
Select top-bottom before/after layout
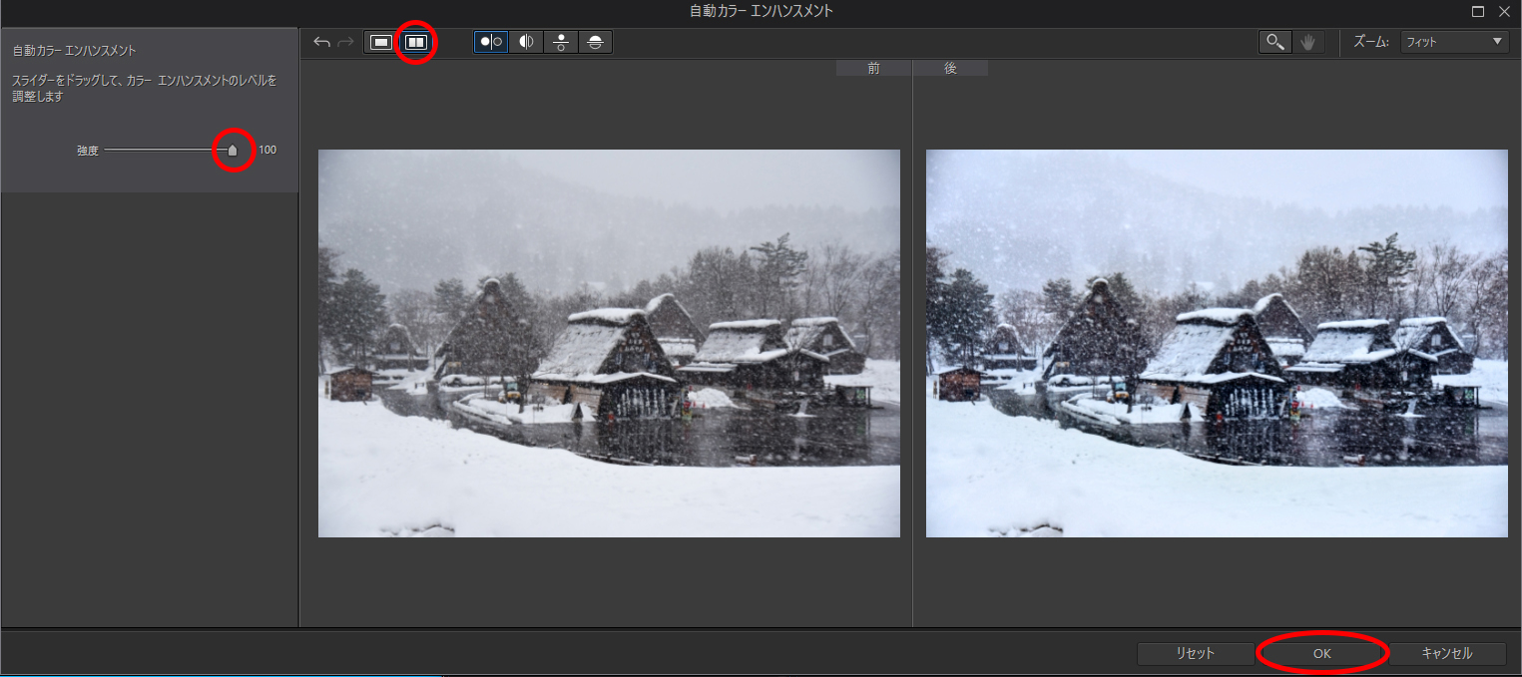coord(561,42)
